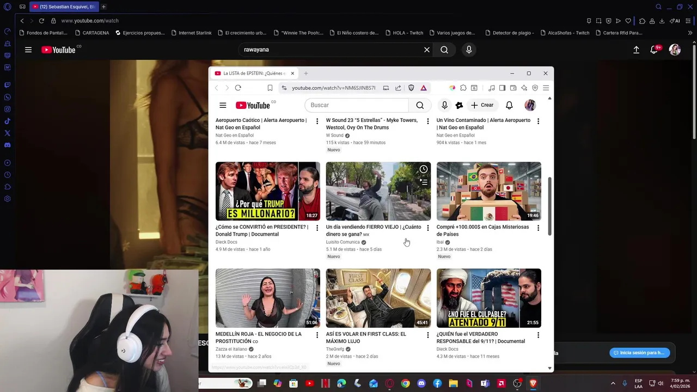Viewport: 697px width, 392px height.
Task: Open the TheGrefg channel link
Action: pos(335,349)
